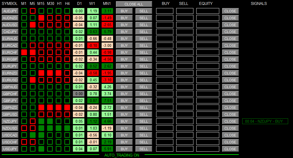Click the USDJPY M15 solid green indicator
The image size is (293, 158).
point(41,149)
